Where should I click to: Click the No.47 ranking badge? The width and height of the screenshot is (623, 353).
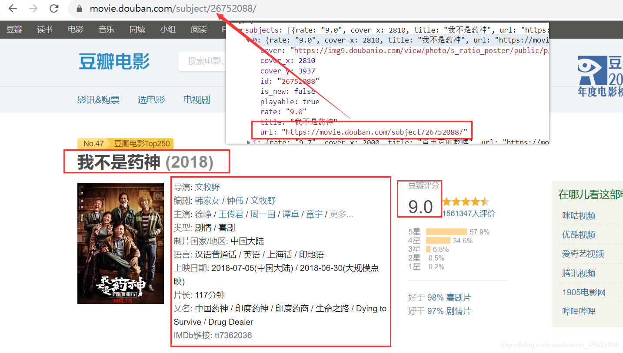point(93,143)
